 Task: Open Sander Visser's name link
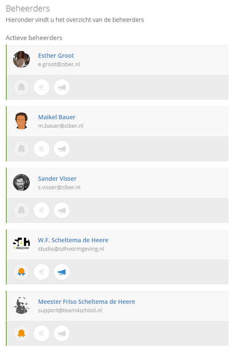click(57, 179)
